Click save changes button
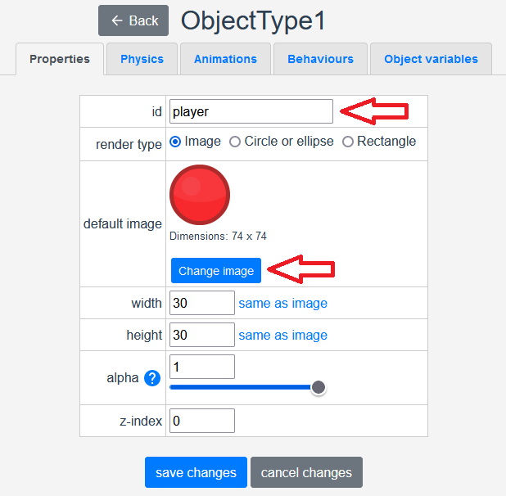 coord(196,472)
